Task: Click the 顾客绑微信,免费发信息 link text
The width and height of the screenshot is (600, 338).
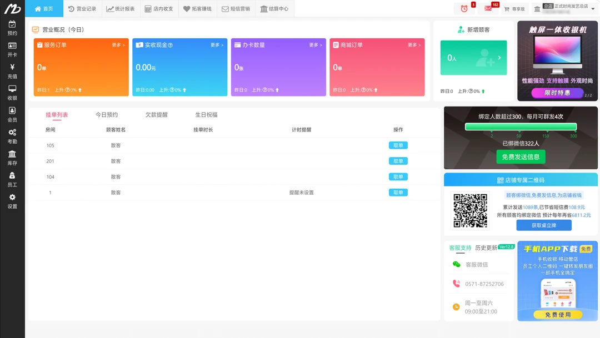Action: coord(544,195)
